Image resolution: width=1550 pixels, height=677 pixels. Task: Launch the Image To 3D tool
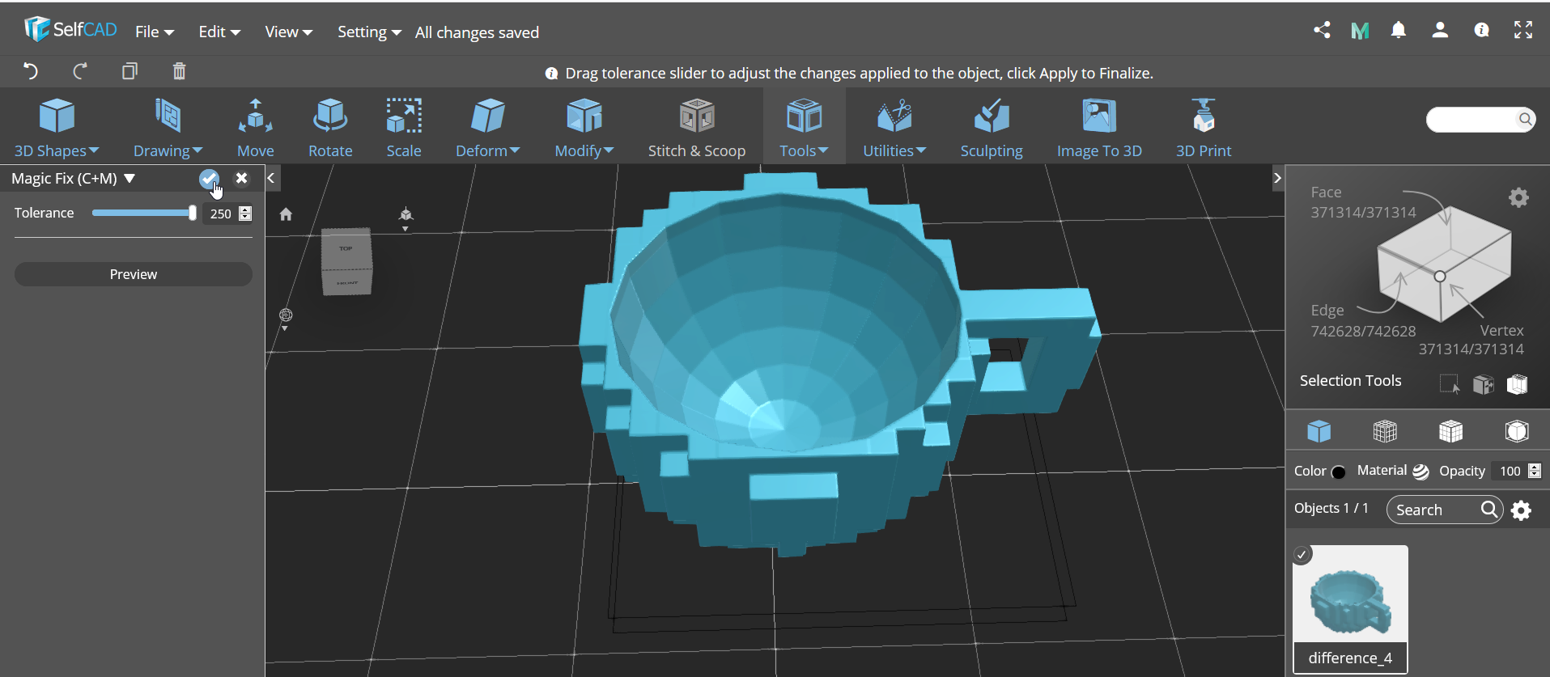tap(1098, 128)
